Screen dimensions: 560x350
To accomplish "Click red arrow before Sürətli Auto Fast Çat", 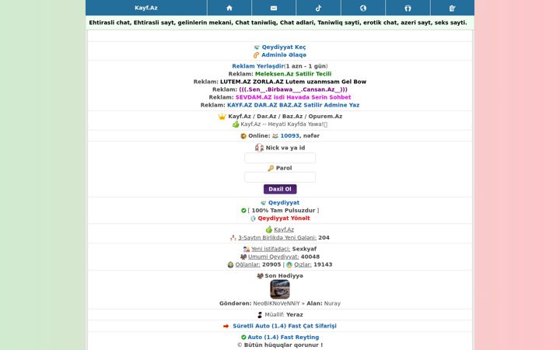I will [x=226, y=326].
